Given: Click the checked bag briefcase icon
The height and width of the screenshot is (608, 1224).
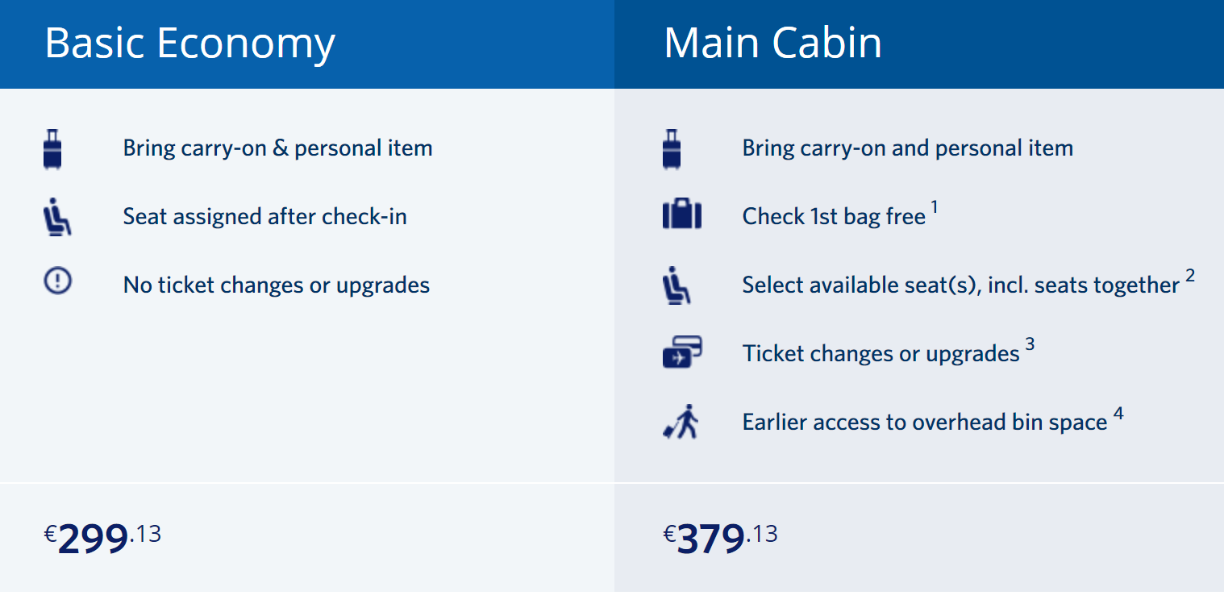Looking at the screenshot, I should 682,215.
